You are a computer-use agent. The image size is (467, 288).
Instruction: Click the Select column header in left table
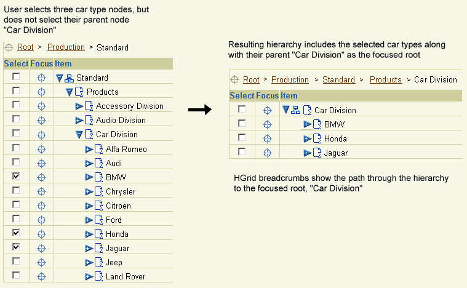[16, 64]
